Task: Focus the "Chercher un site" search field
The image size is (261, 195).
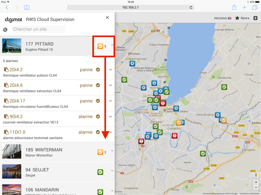Action: pos(38,29)
